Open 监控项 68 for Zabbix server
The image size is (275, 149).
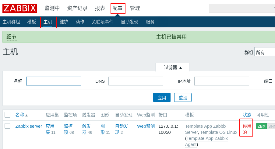(x=69, y=129)
